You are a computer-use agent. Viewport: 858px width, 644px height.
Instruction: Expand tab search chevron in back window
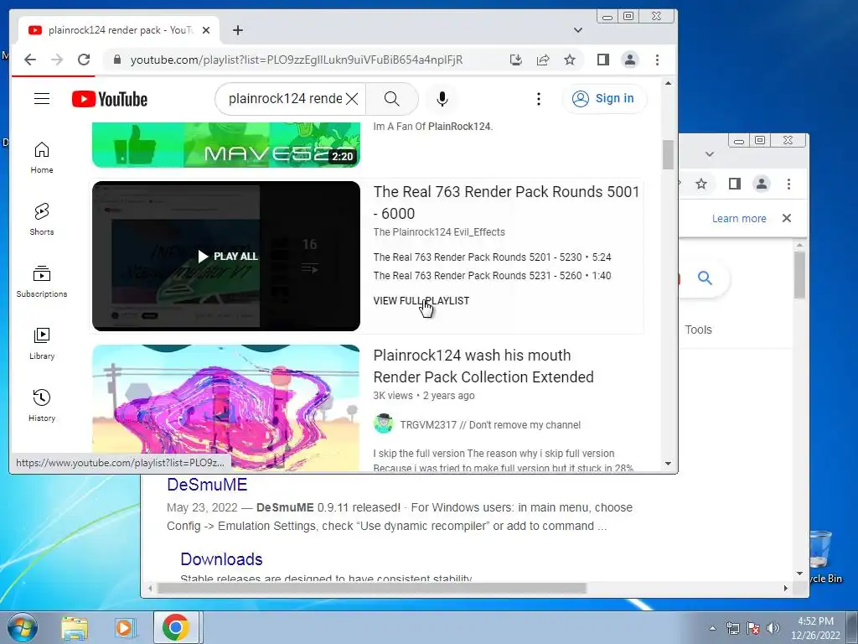point(710,154)
